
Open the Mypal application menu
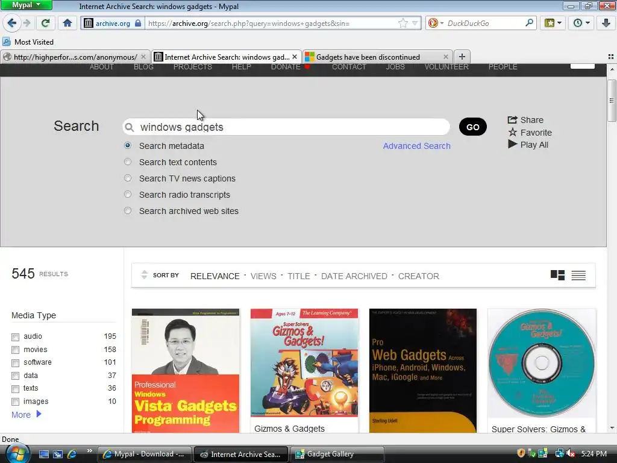[x=27, y=5]
